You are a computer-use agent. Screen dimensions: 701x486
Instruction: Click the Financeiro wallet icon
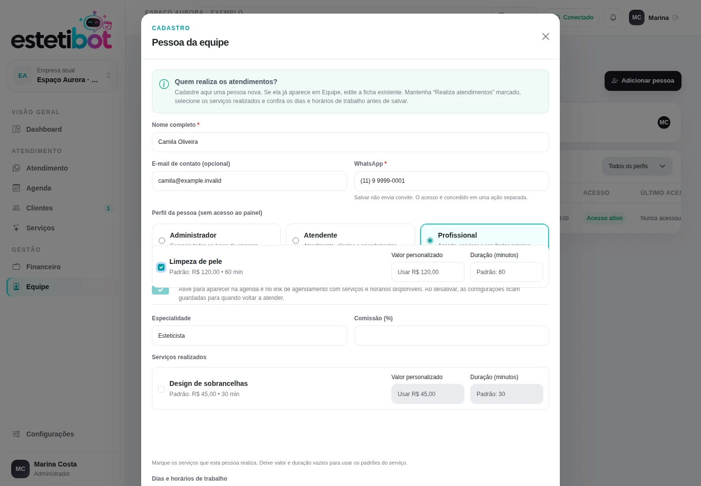coord(17,267)
